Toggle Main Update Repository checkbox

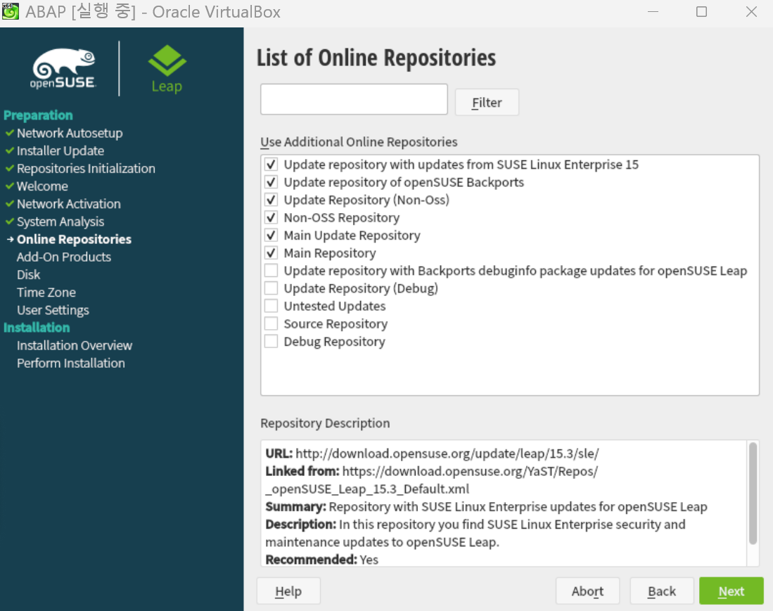tap(271, 235)
